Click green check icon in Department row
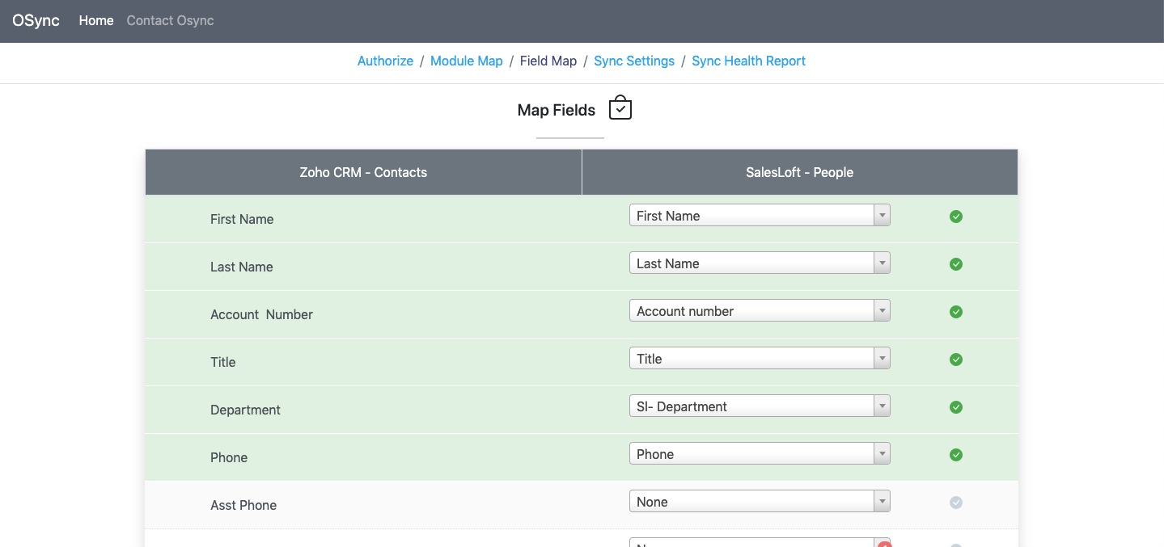Viewport: 1164px width, 547px height. pos(956,407)
